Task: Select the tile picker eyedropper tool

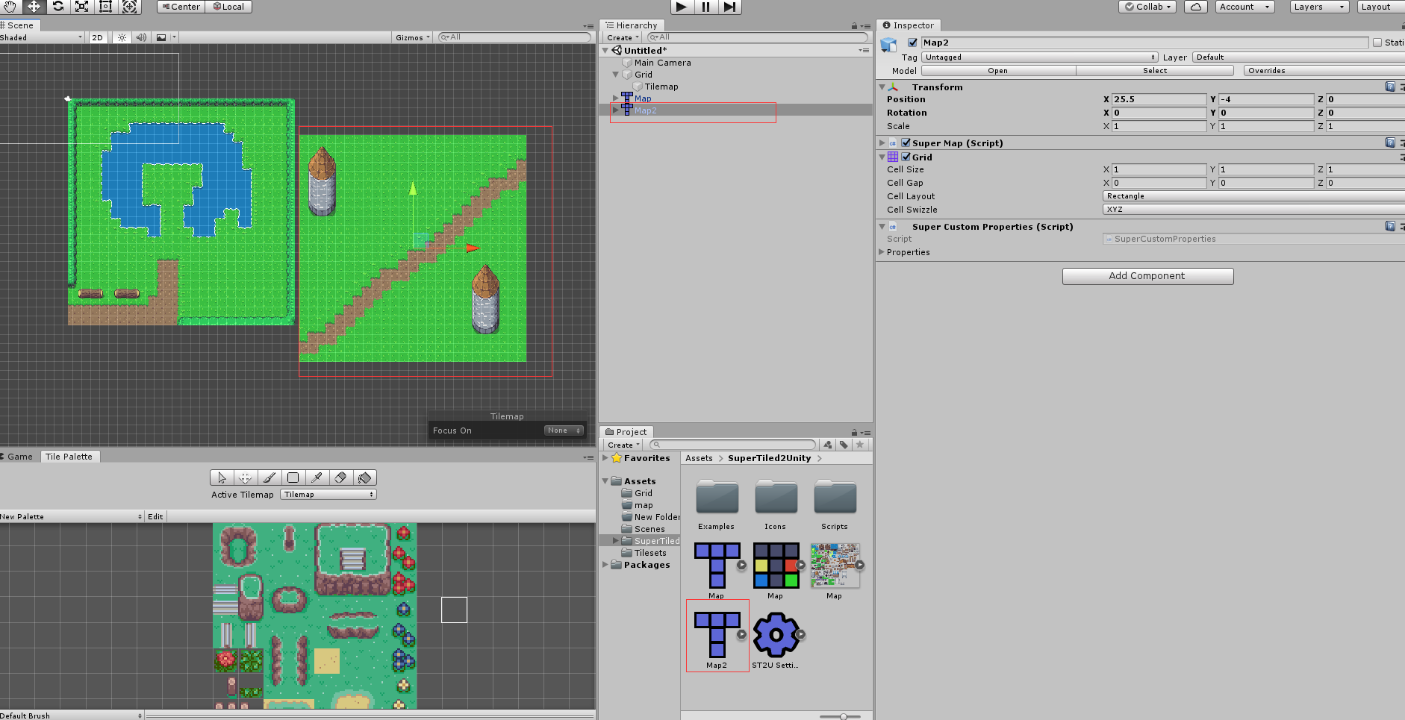Action: coord(317,478)
